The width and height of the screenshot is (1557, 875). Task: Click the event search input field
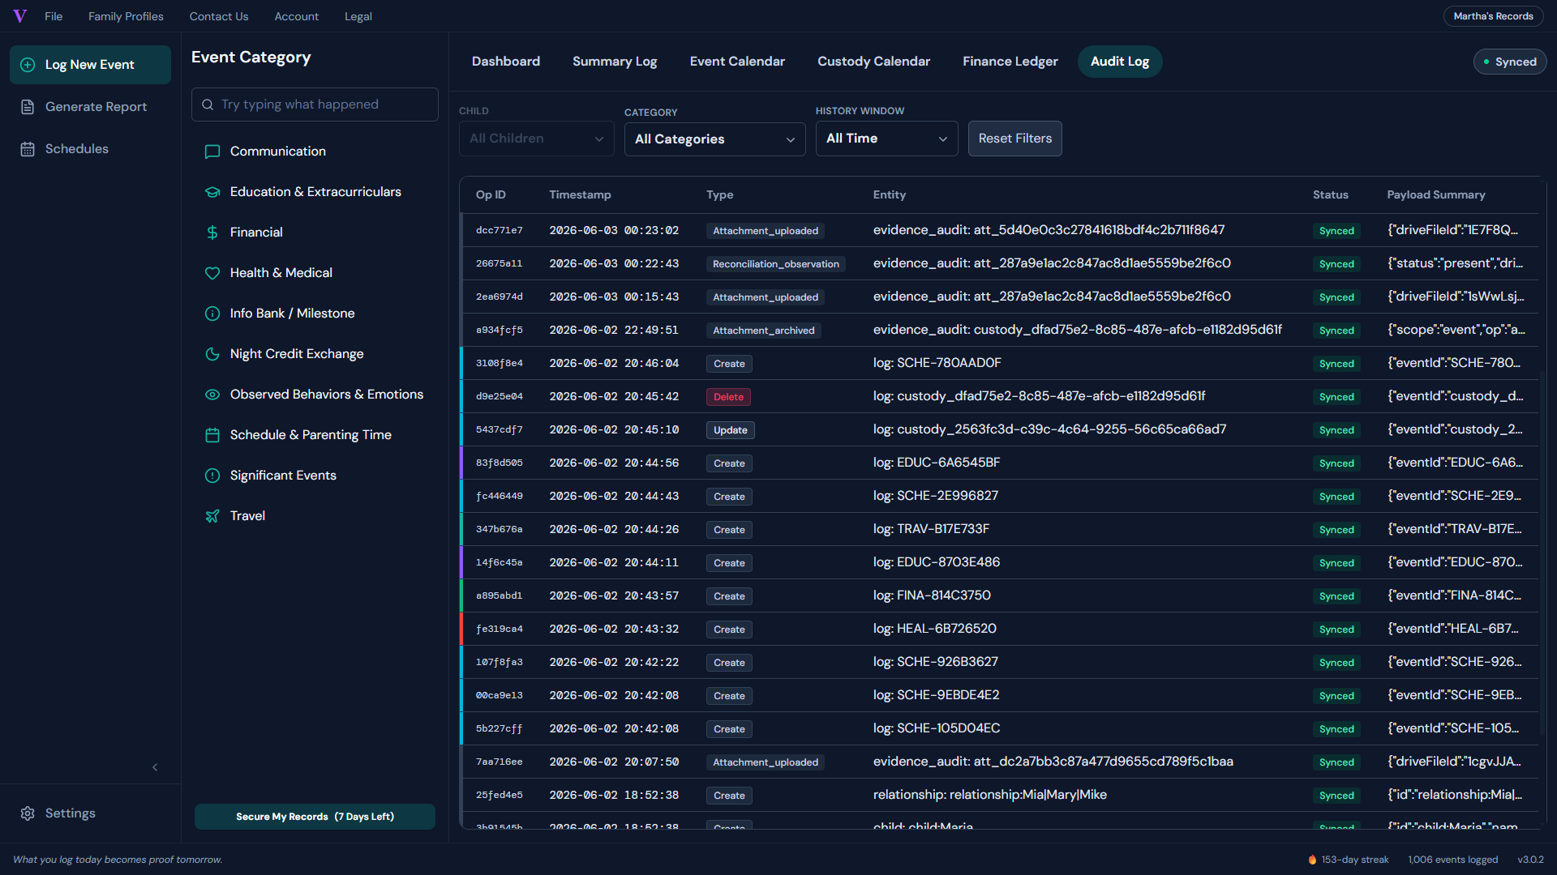(315, 105)
